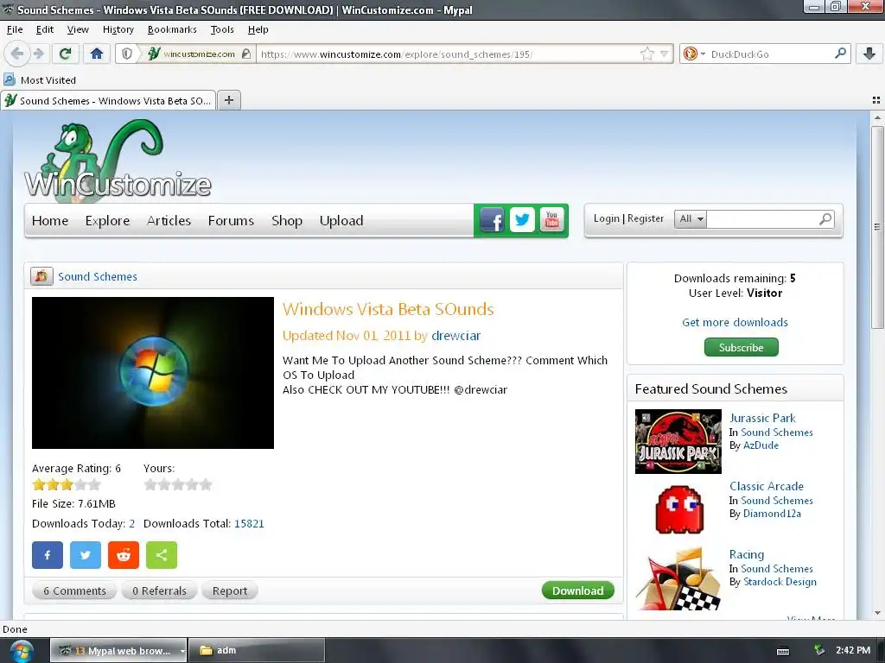The width and height of the screenshot is (885, 663).
Task: Share on Twitter with the light blue button
Action: [86, 555]
